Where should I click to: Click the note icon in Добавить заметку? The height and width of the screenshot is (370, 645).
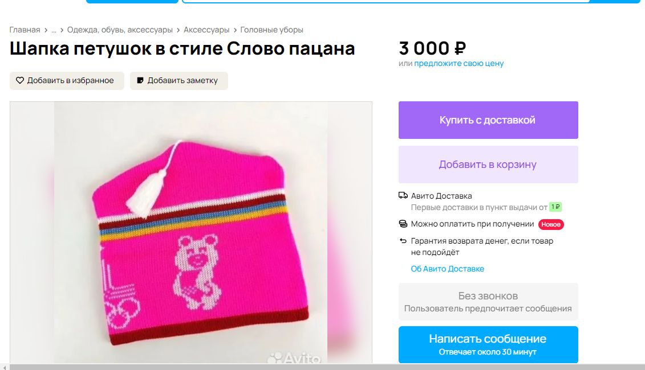[140, 80]
